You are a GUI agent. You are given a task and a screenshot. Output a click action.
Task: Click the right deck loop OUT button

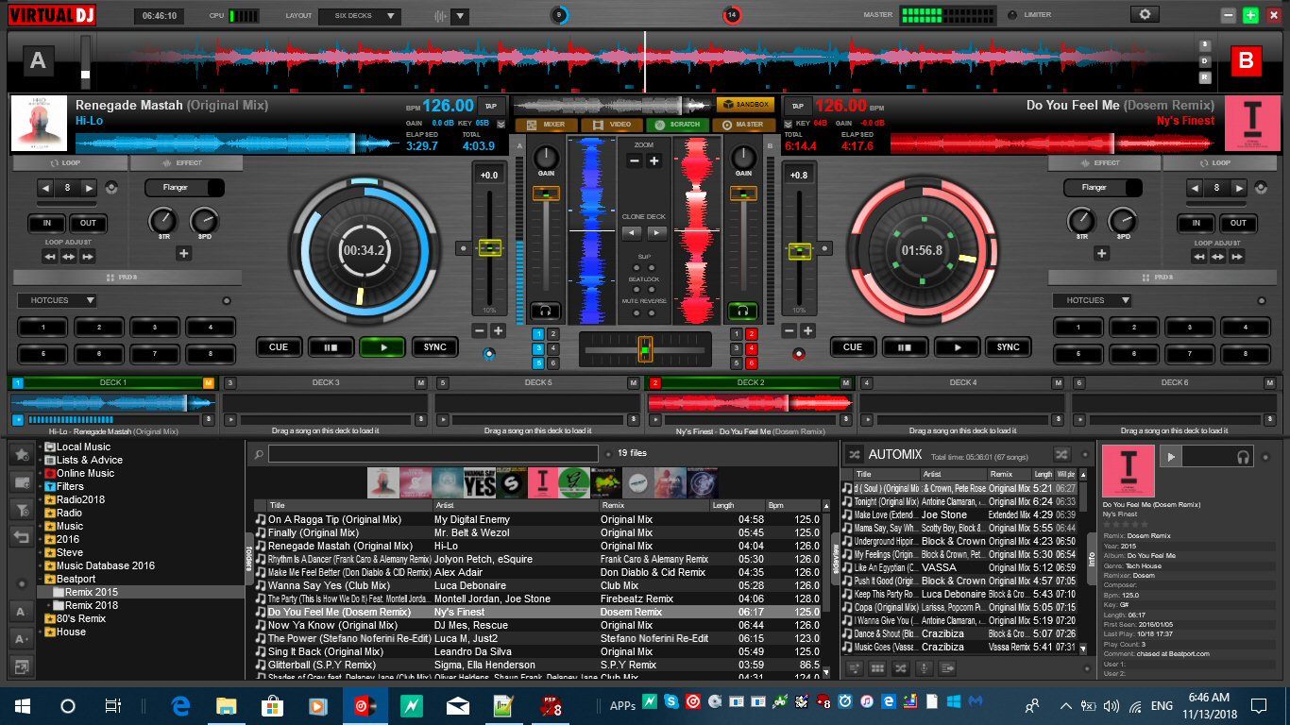(x=1238, y=223)
